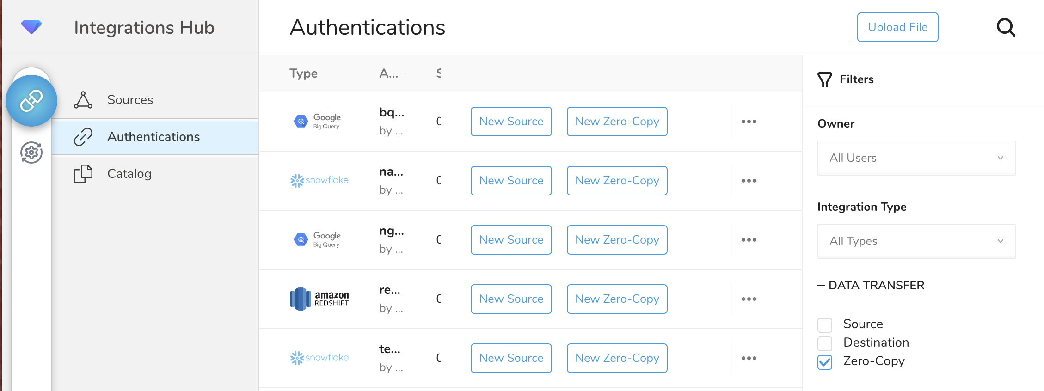The height and width of the screenshot is (391, 1044).
Task: Enable the Source filter checkbox
Action: pos(824,325)
